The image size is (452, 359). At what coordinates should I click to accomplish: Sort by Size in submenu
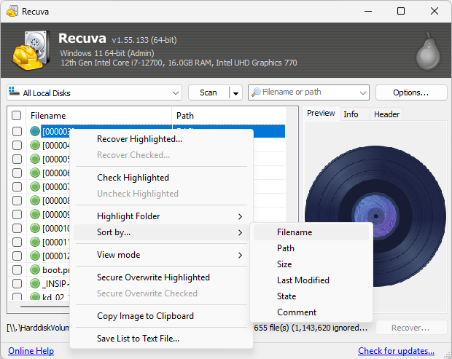click(x=311, y=264)
